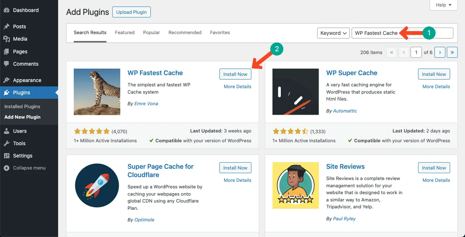
Task: Click the Upload Plugin button
Action: (132, 12)
